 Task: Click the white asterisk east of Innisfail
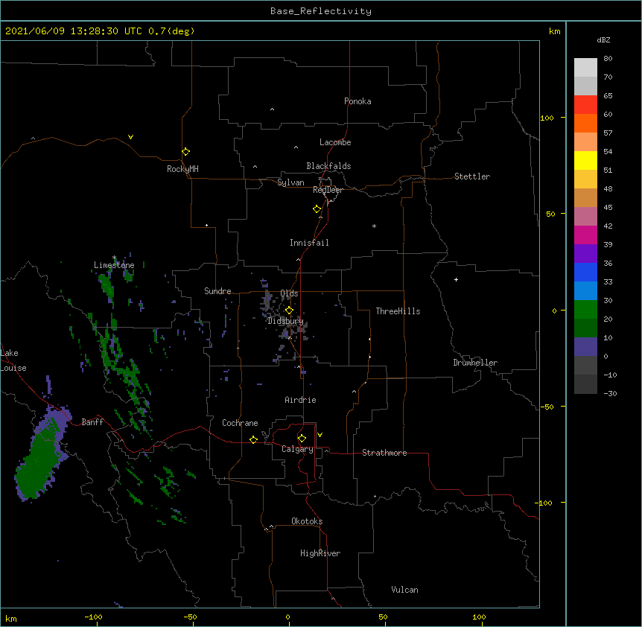[x=374, y=226]
